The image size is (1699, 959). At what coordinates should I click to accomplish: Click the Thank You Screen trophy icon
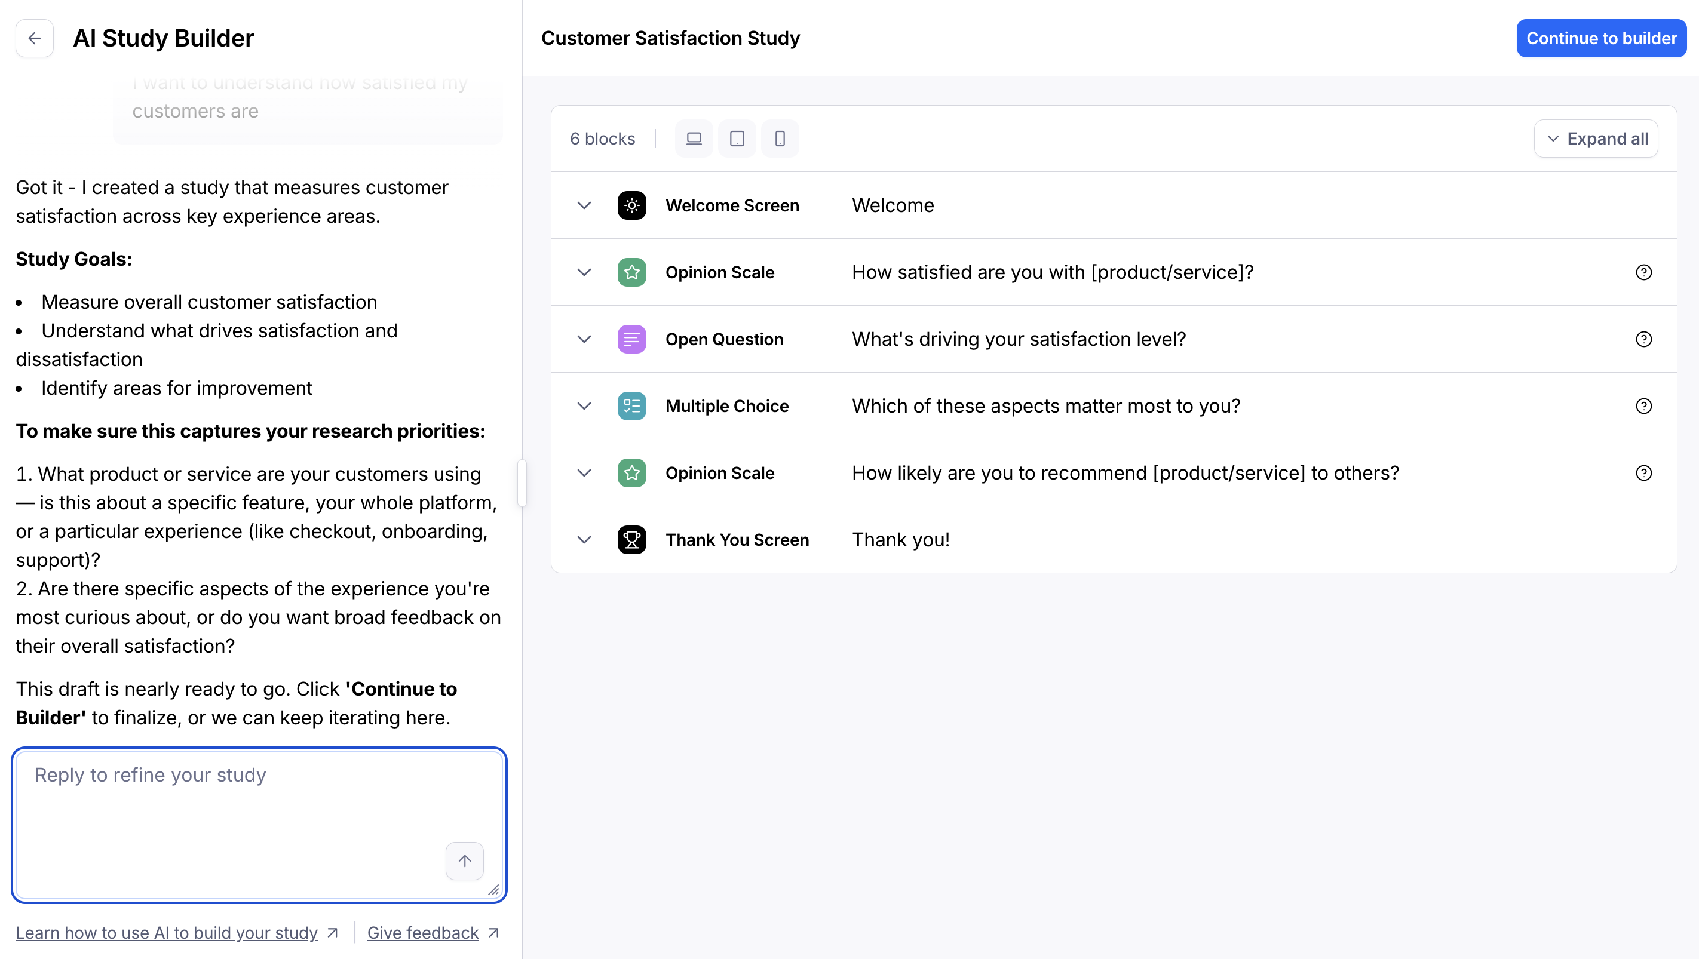[631, 540]
